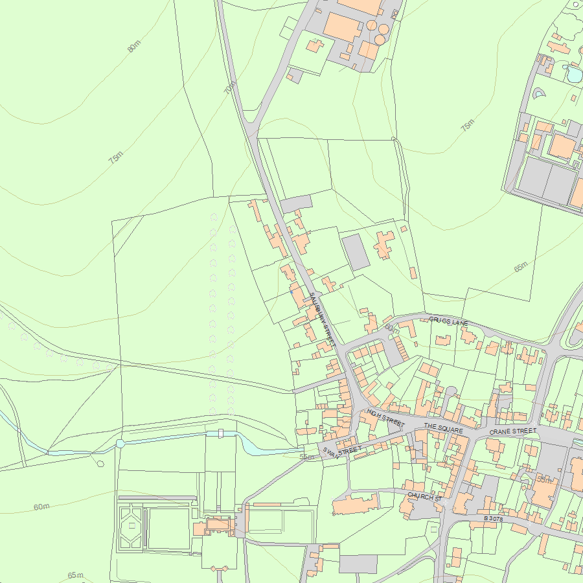Pick "THE SQUARE" label on the map
This screenshot has height=583, width=583.
(x=444, y=428)
